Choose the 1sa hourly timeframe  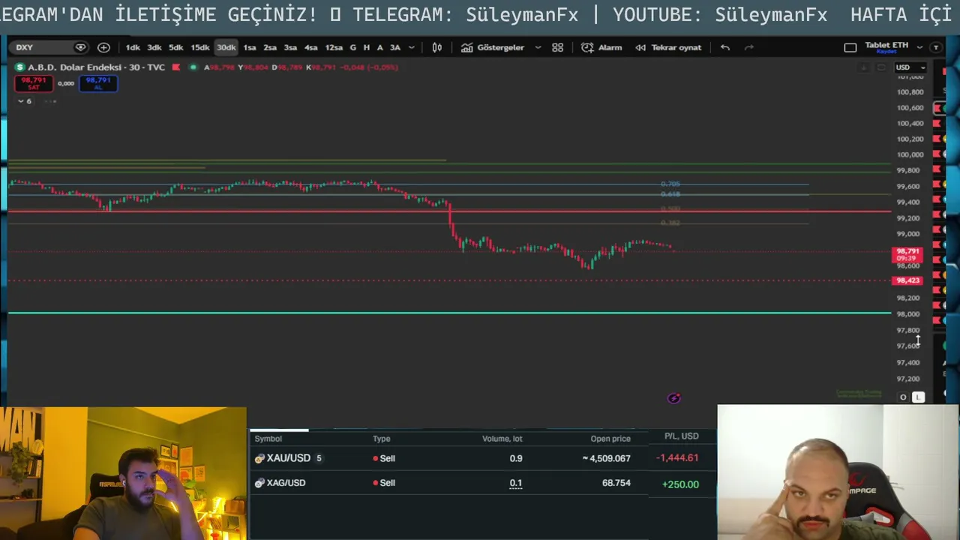point(250,47)
